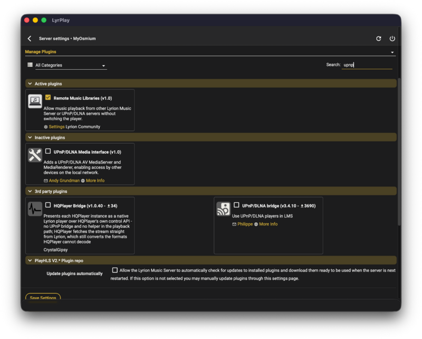Go back with the left arrow icon
Image resolution: width=422 pixels, height=339 pixels.
tap(30, 39)
